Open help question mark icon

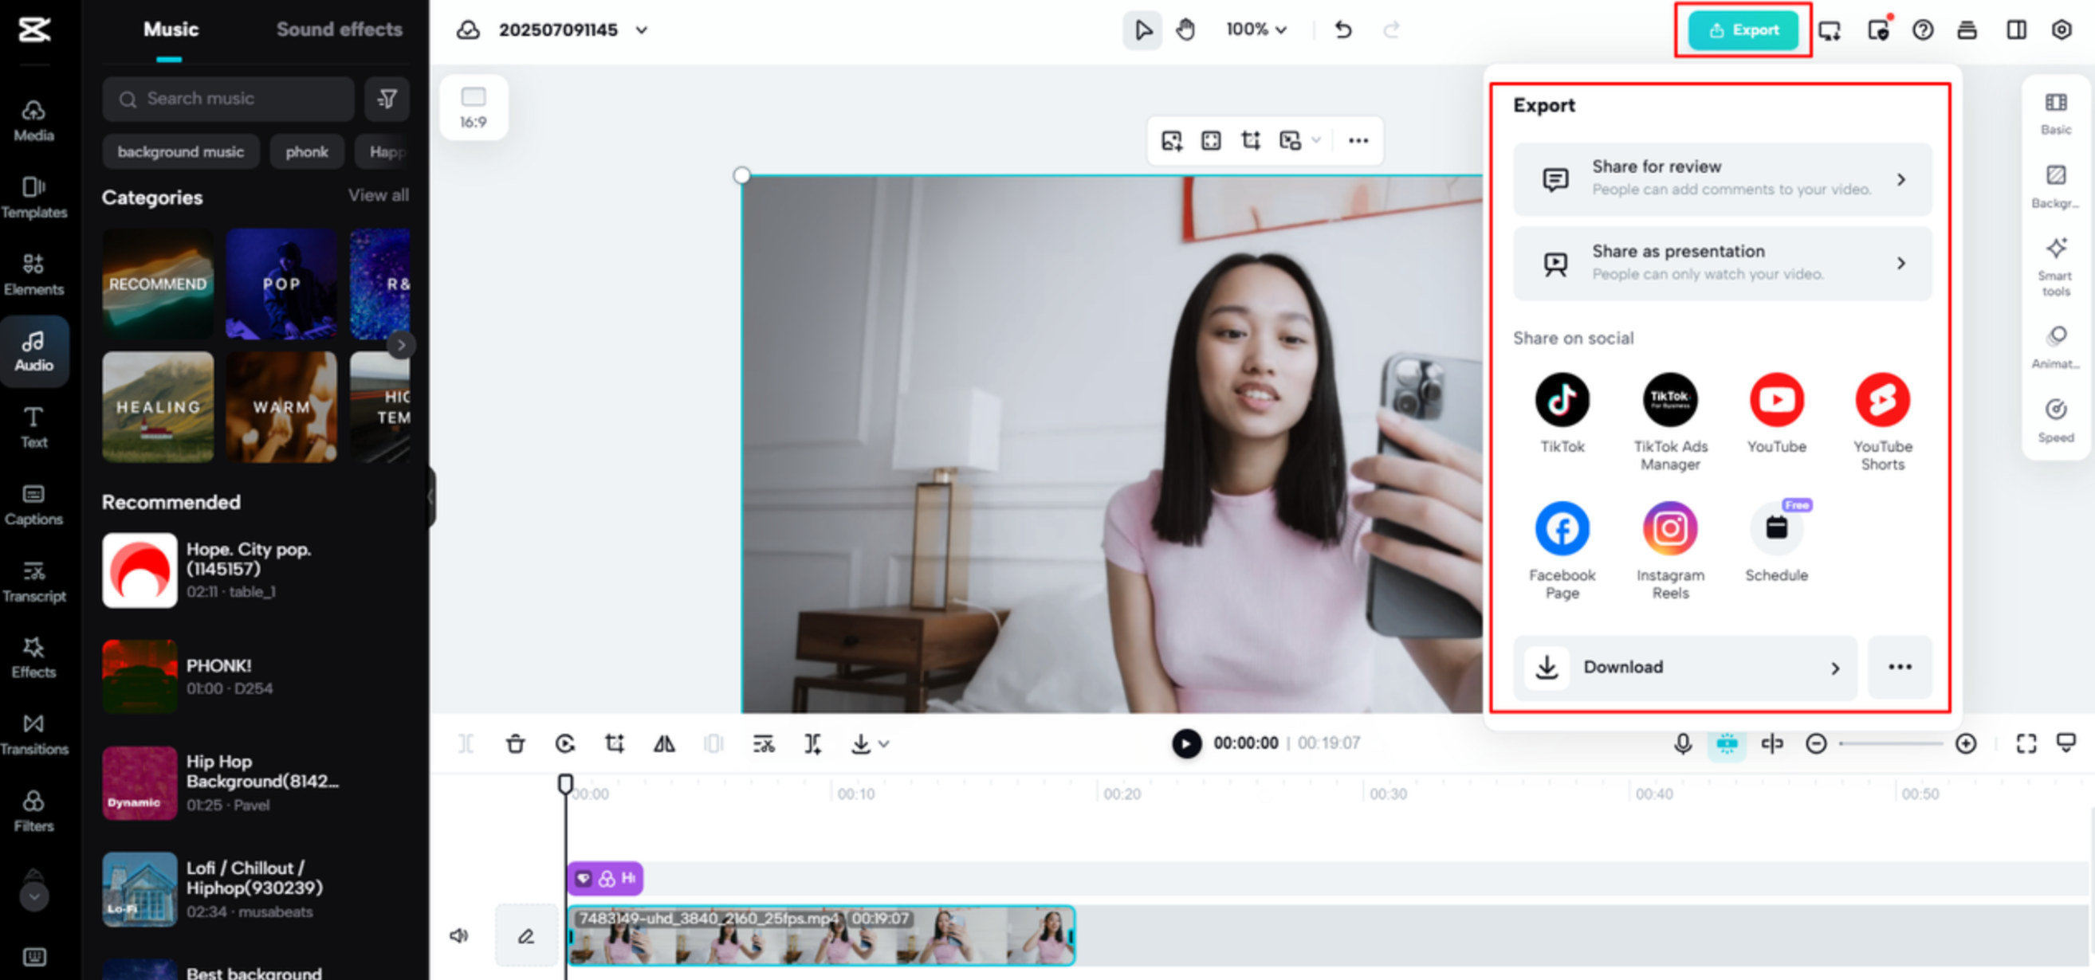point(1923,30)
